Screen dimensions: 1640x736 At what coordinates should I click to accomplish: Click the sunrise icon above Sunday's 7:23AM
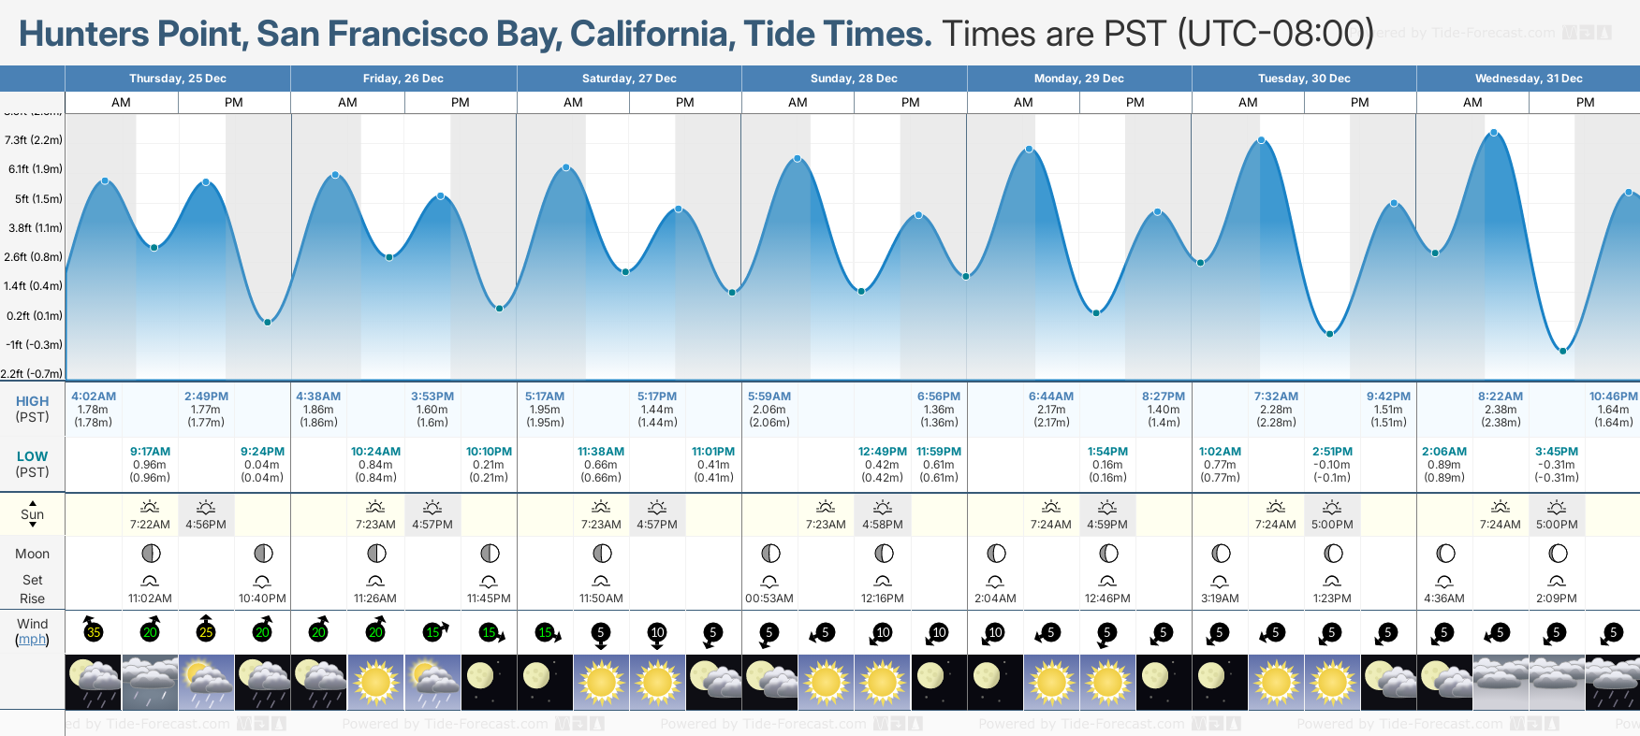pos(826,507)
